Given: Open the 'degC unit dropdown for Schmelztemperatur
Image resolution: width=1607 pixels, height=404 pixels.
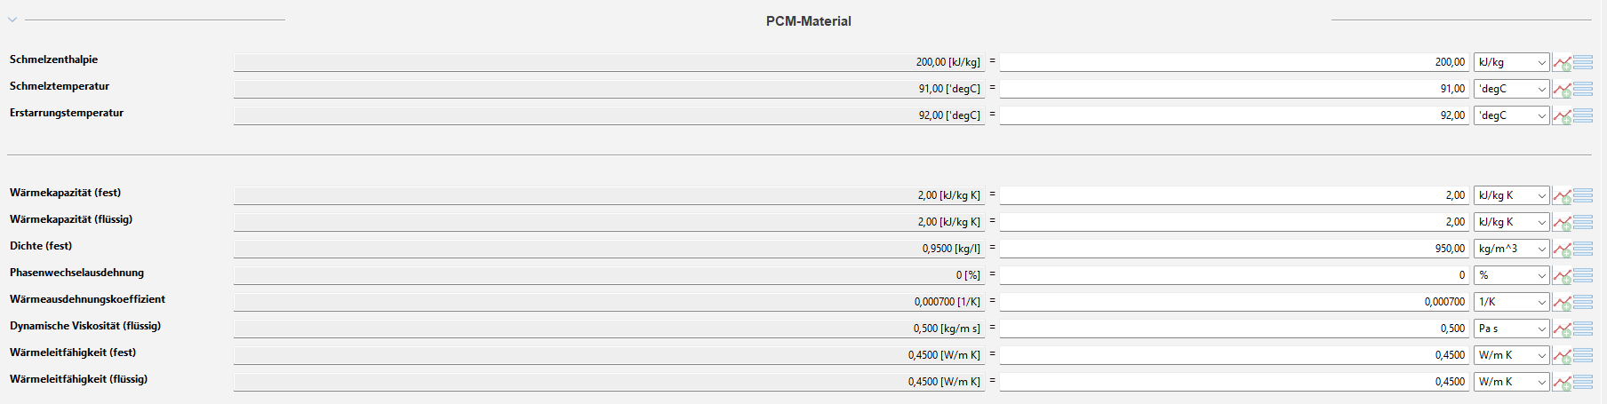Looking at the screenshot, I should pos(1511,89).
